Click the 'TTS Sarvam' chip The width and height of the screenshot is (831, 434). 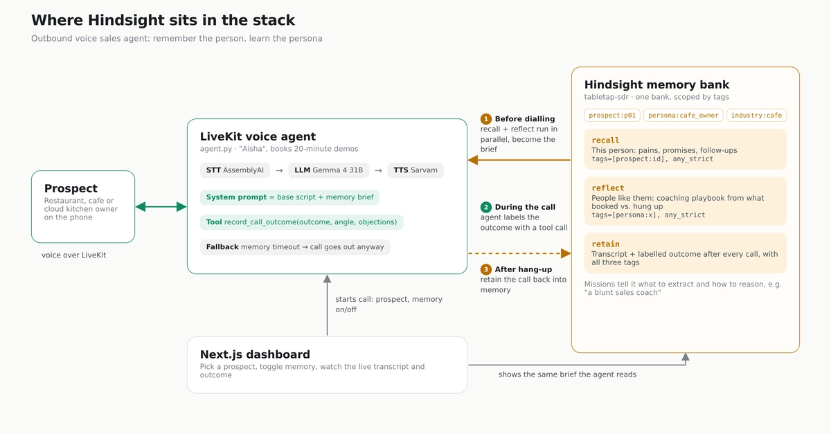click(415, 170)
